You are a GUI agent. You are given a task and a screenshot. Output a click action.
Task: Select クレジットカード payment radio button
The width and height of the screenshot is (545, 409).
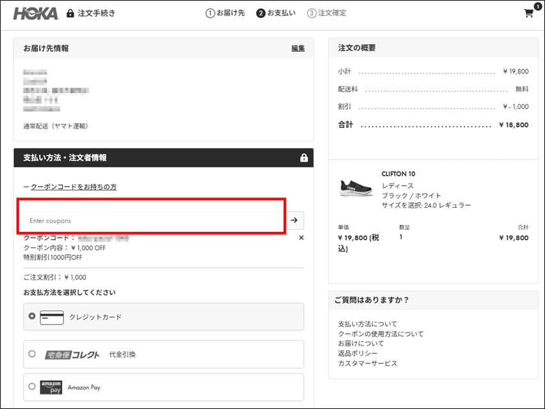32,316
